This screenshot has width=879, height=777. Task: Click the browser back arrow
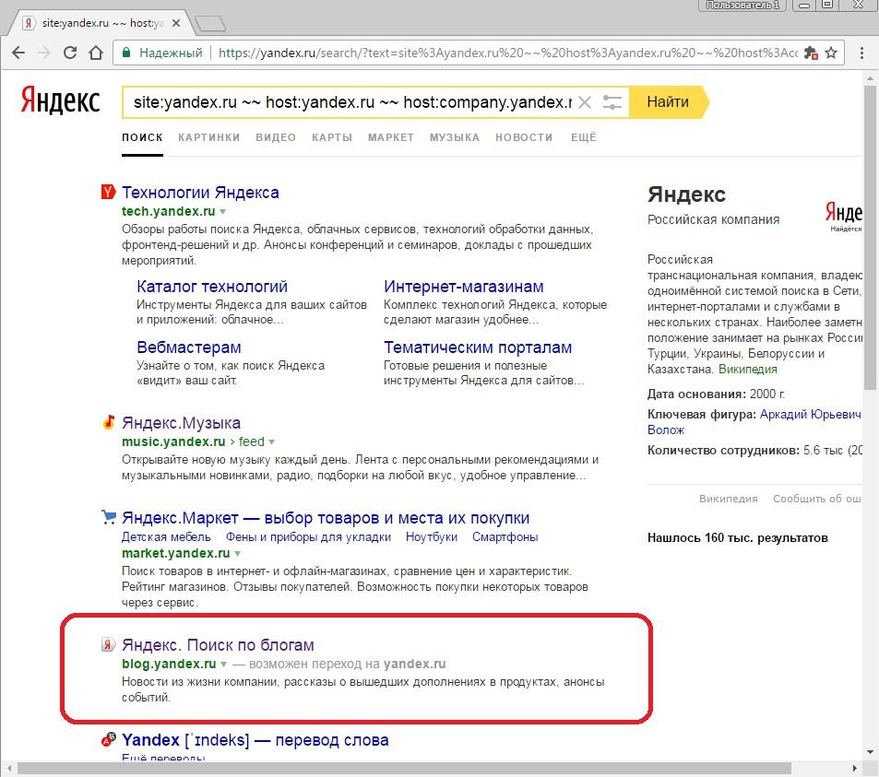pyautogui.click(x=18, y=53)
